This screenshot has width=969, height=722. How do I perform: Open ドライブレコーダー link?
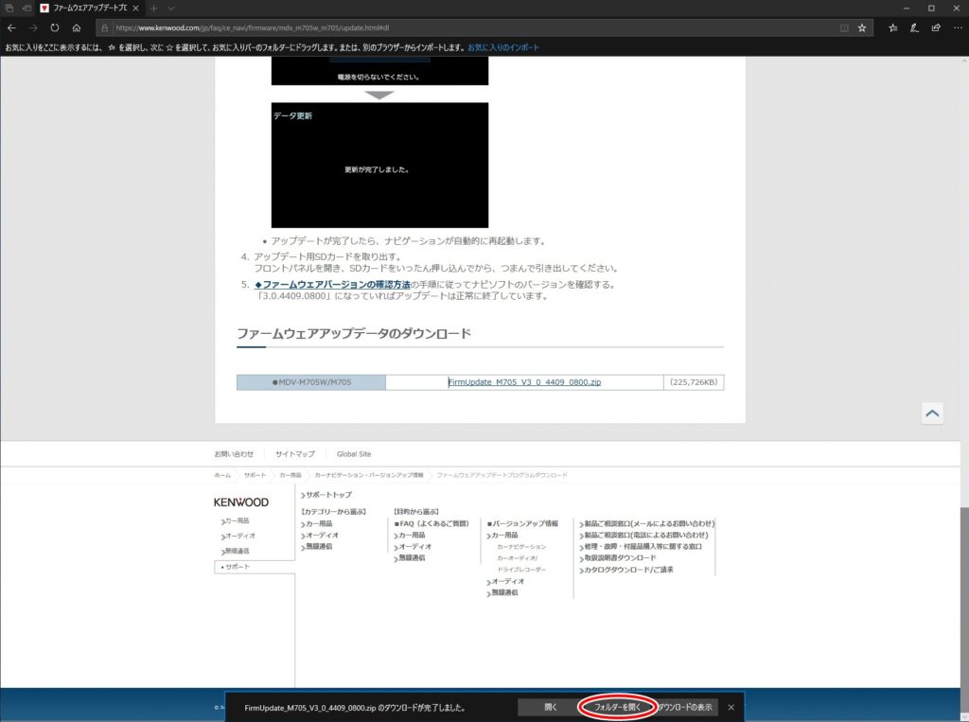pos(521,570)
